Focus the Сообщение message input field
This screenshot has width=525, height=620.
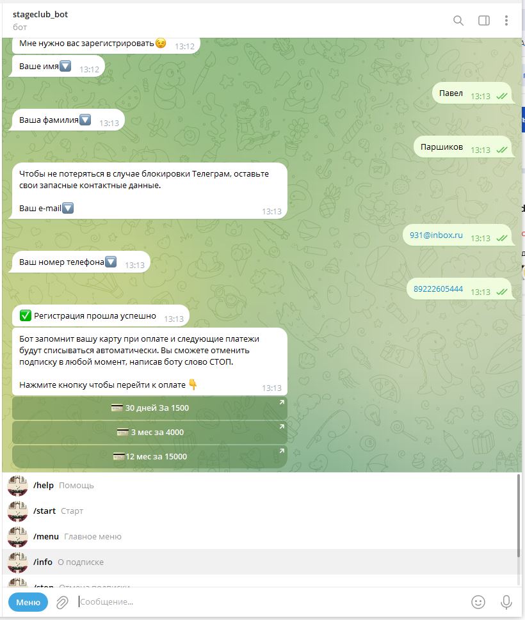click(x=269, y=602)
